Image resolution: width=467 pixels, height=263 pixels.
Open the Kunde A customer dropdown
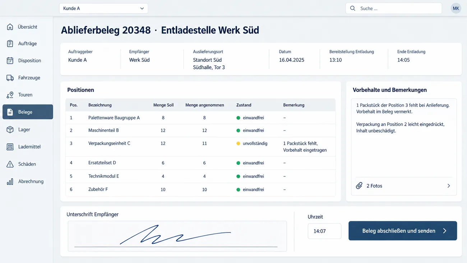point(103,8)
